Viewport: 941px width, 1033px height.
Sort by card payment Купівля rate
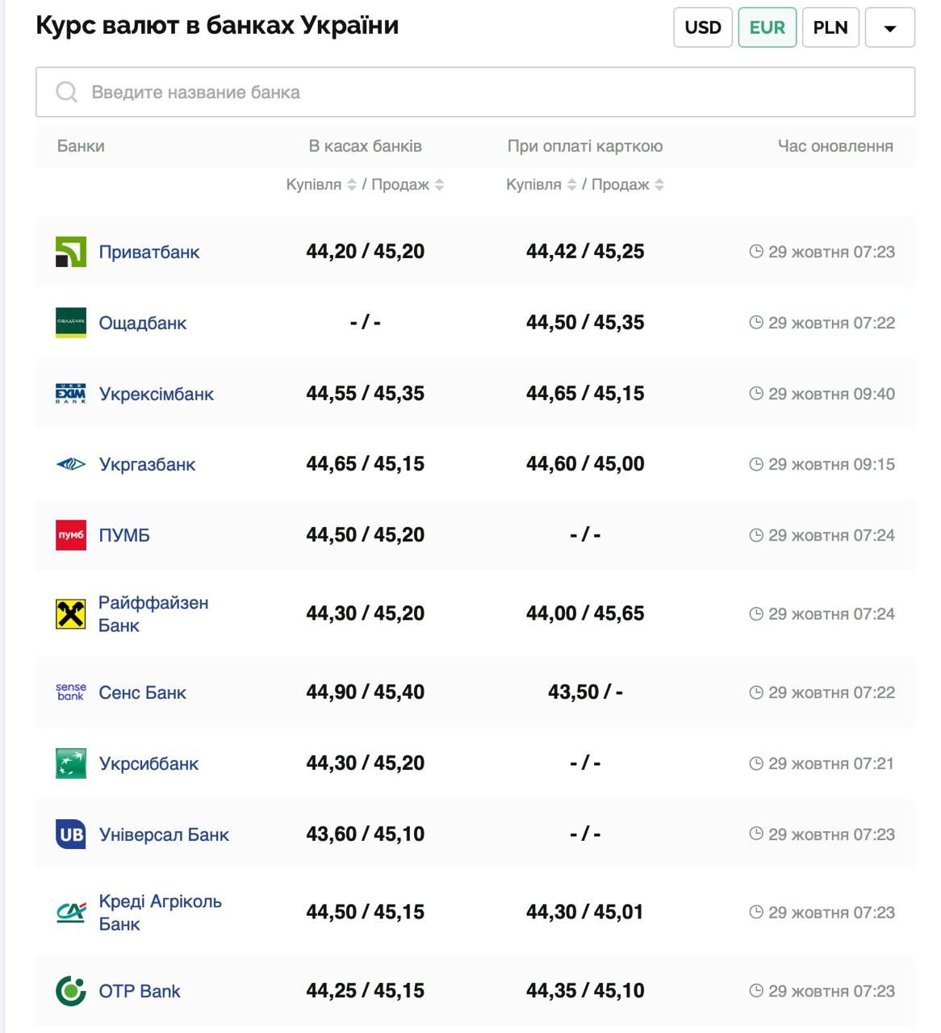(571, 185)
